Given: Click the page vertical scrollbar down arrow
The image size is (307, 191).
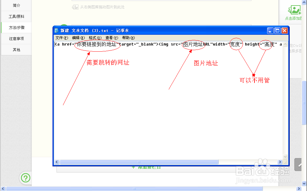Looking at the screenshot, I should pyautogui.click(x=304, y=183).
